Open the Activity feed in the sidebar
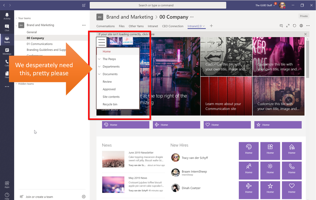Image resolution: width=316 pixels, height=200 pixels. 7,16
